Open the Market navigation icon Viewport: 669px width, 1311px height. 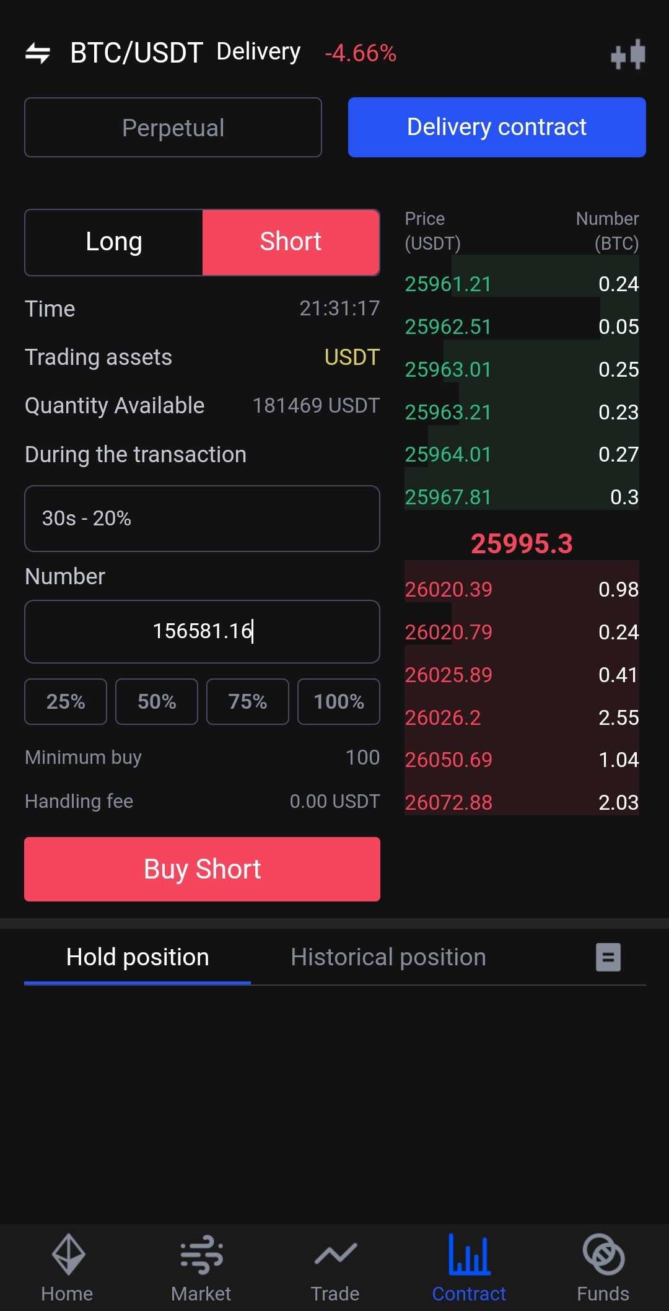(201, 1255)
